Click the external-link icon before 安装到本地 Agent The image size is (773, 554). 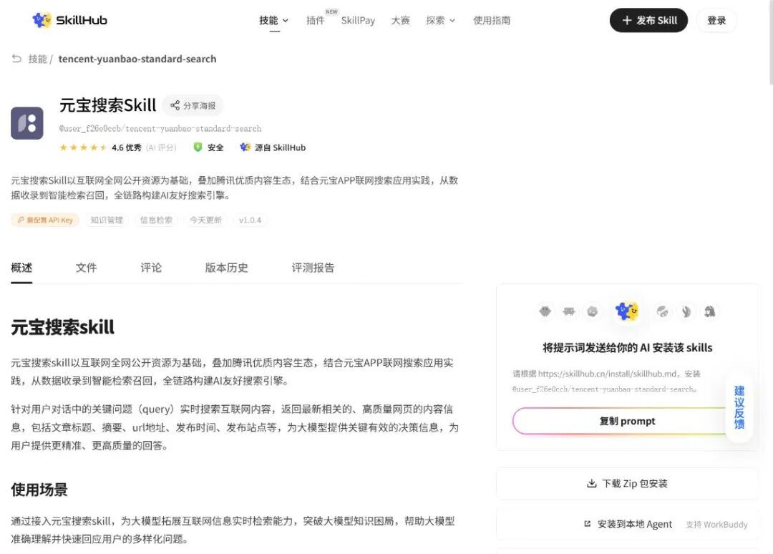587,523
